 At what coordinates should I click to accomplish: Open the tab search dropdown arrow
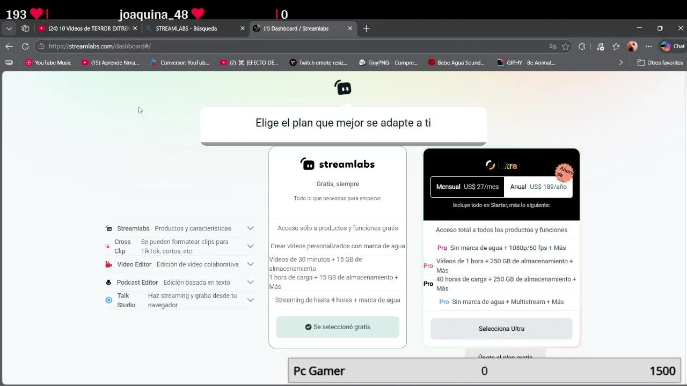(9, 28)
